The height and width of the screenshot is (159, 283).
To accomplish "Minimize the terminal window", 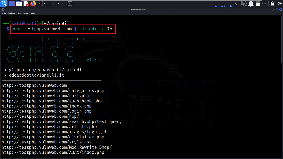I will coord(274,10).
